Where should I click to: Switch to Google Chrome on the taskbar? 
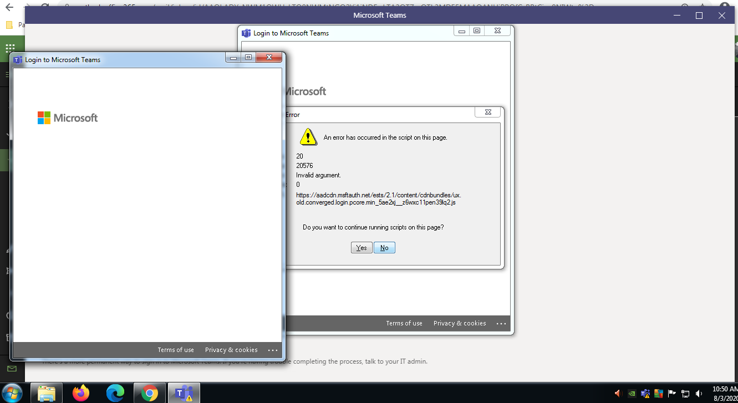[x=149, y=393]
